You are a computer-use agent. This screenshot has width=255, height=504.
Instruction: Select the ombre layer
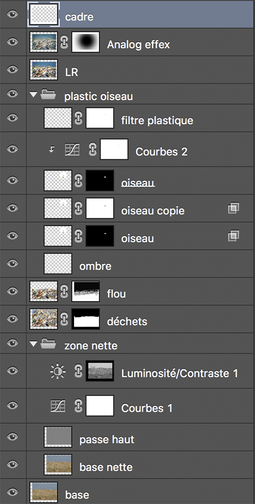pyautogui.click(x=140, y=264)
